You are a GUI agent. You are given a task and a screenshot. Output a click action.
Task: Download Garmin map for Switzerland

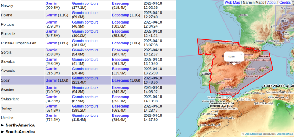coord(51,97)
